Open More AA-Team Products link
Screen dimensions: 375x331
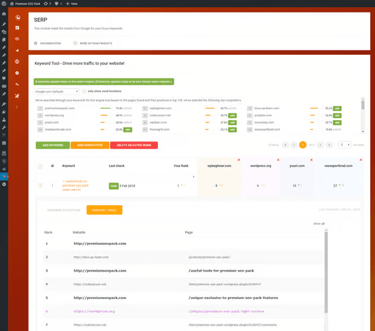[93, 43]
